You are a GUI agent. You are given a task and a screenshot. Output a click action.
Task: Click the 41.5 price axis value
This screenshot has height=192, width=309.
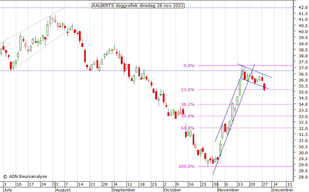click(303, 14)
